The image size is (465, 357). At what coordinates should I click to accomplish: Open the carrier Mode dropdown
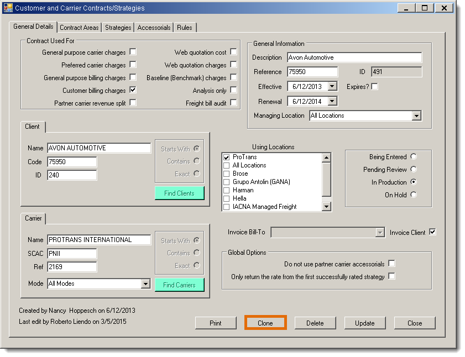point(145,284)
